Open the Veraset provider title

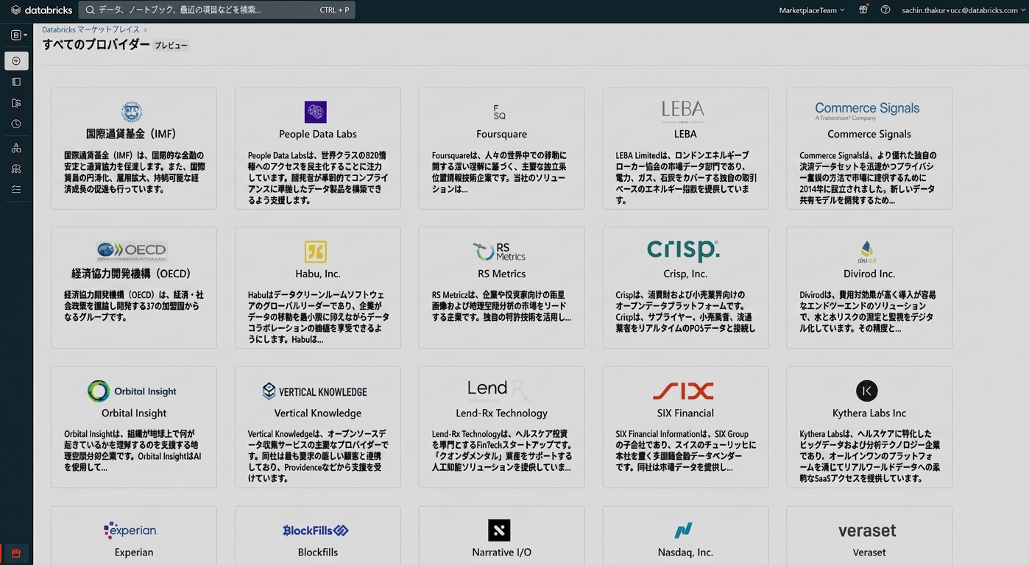click(869, 552)
